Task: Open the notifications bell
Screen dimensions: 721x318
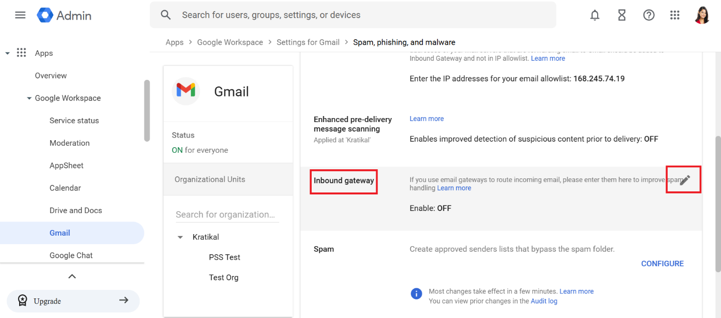Action: [595, 15]
